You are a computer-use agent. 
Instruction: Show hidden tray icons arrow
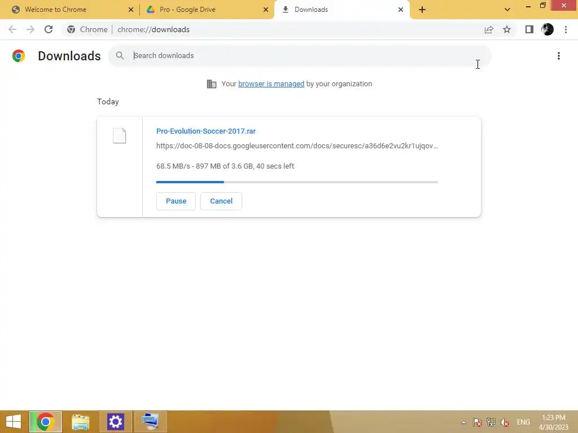tap(463, 422)
